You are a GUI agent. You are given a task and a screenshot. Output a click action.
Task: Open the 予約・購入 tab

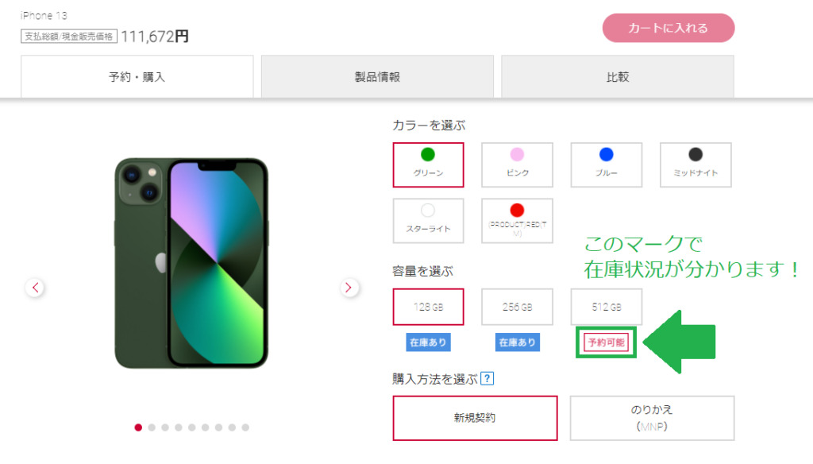[137, 77]
